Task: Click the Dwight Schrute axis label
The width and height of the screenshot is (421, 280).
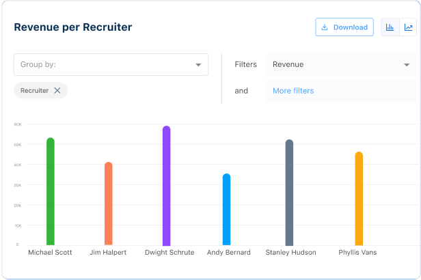Action: click(x=169, y=253)
